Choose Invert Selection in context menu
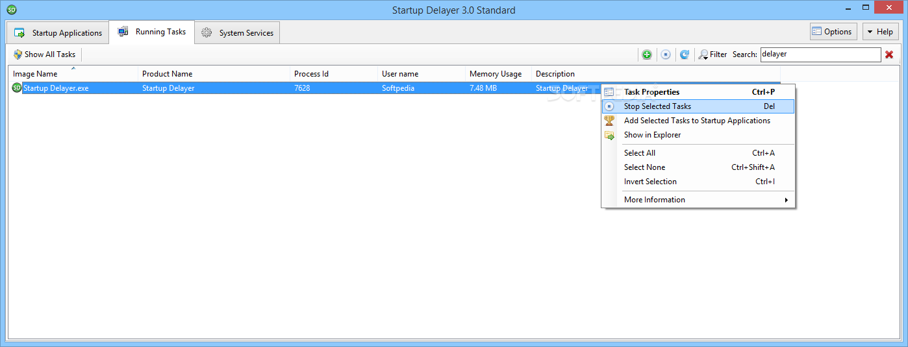908x347 pixels. (x=698, y=182)
